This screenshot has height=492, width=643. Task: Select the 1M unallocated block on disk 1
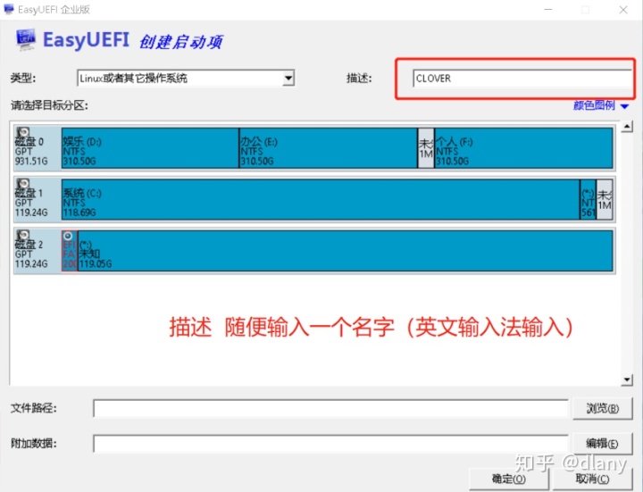point(605,199)
